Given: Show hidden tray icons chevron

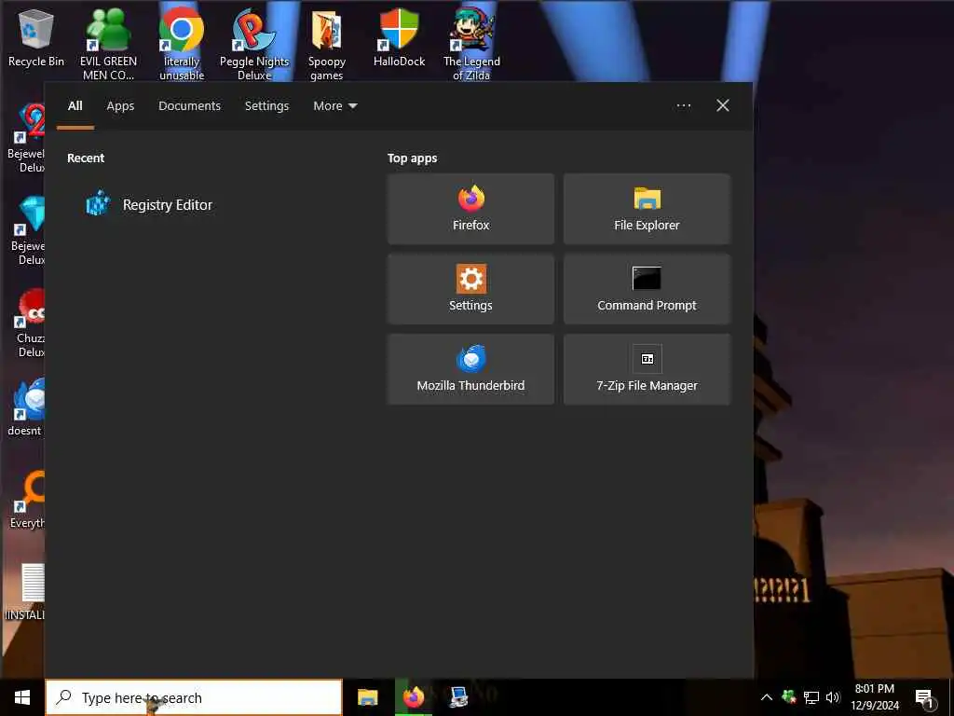Looking at the screenshot, I should [x=767, y=697].
